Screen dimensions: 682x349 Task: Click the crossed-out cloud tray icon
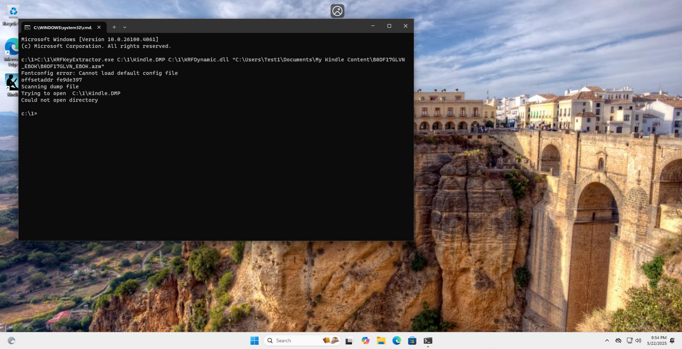click(618, 340)
